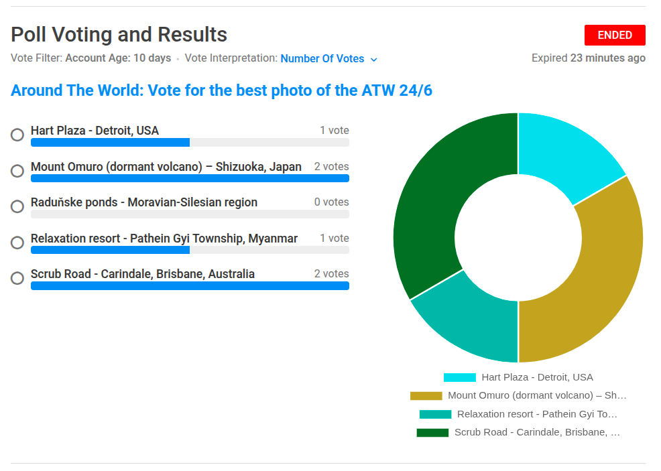Click the Expired 23 minutes ago timestamp
Screen dimensions: 661x471
click(588, 58)
